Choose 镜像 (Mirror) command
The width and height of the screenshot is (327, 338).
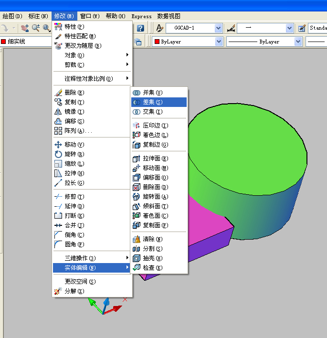92,112
